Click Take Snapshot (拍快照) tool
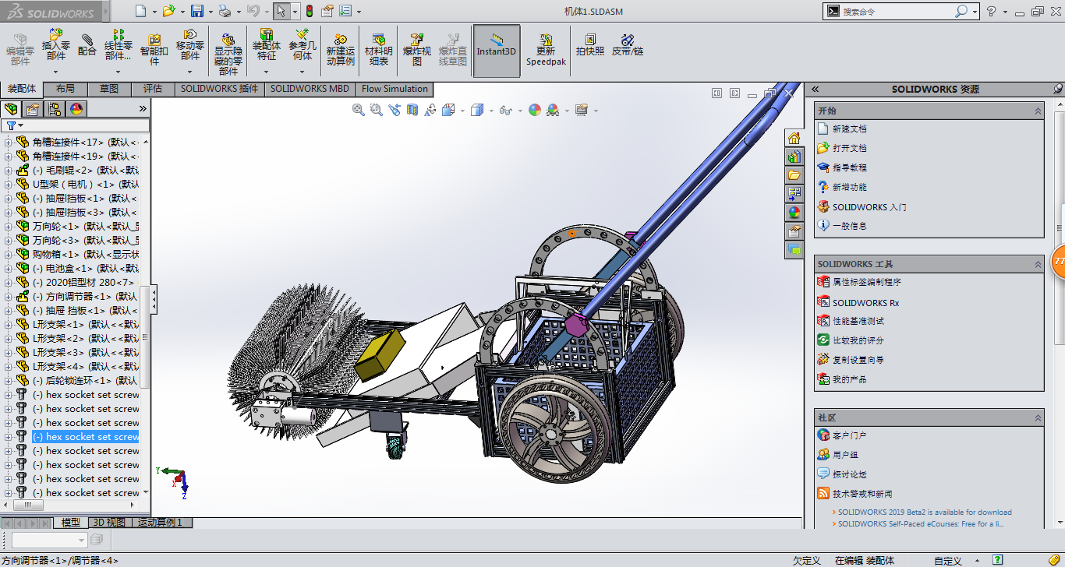The width and height of the screenshot is (1065, 567). (590, 45)
